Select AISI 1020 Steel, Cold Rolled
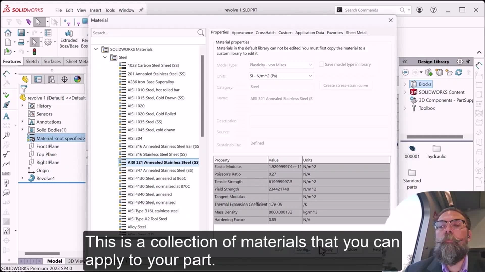The image size is (485, 272). [152, 114]
